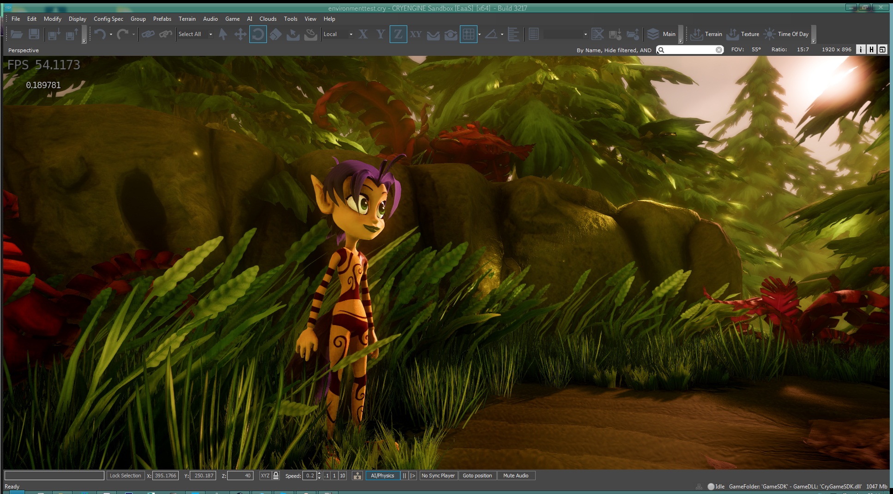Toggle Z axis constraint
This screenshot has width=893, height=494.
[398, 34]
